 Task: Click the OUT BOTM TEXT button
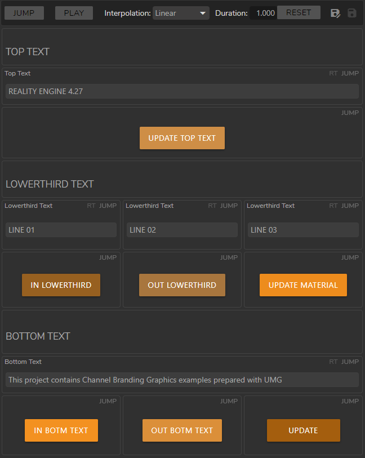[182, 430]
